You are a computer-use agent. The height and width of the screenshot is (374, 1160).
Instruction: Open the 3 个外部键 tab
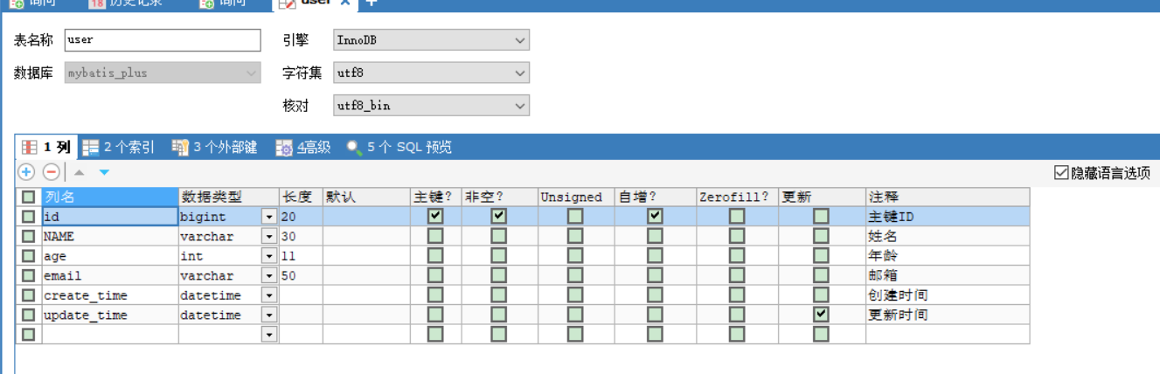(215, 148)
